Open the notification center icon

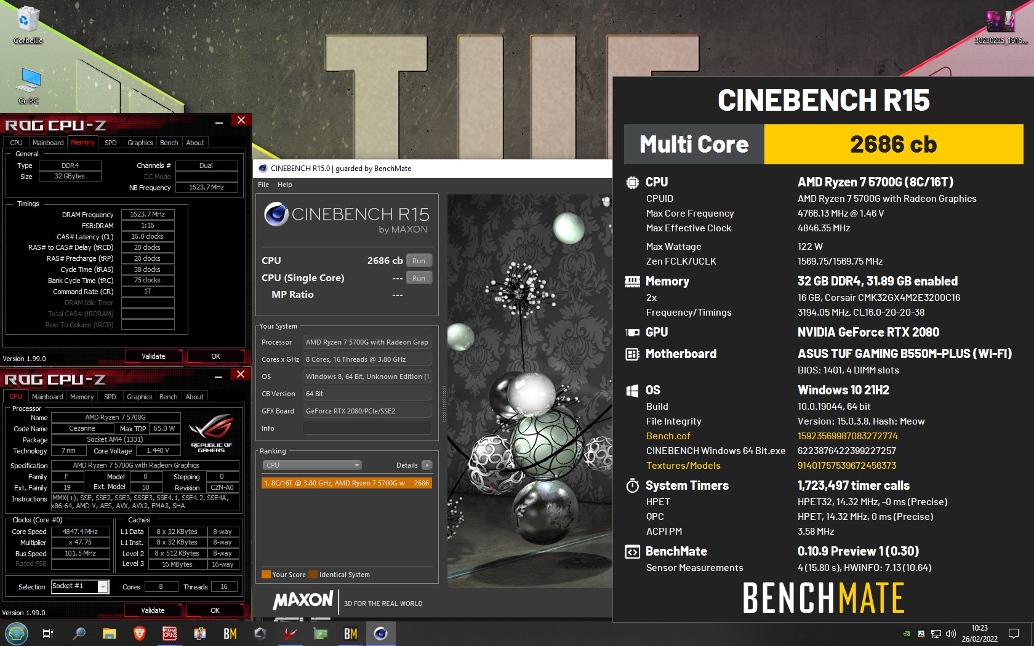pos(1014,633)
